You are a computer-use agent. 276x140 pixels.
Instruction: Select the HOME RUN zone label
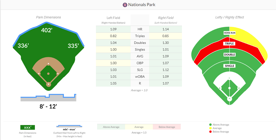pos(229,33)
